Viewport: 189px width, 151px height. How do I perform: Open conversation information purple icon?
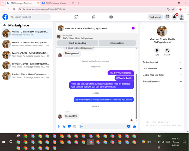(133, 28)
